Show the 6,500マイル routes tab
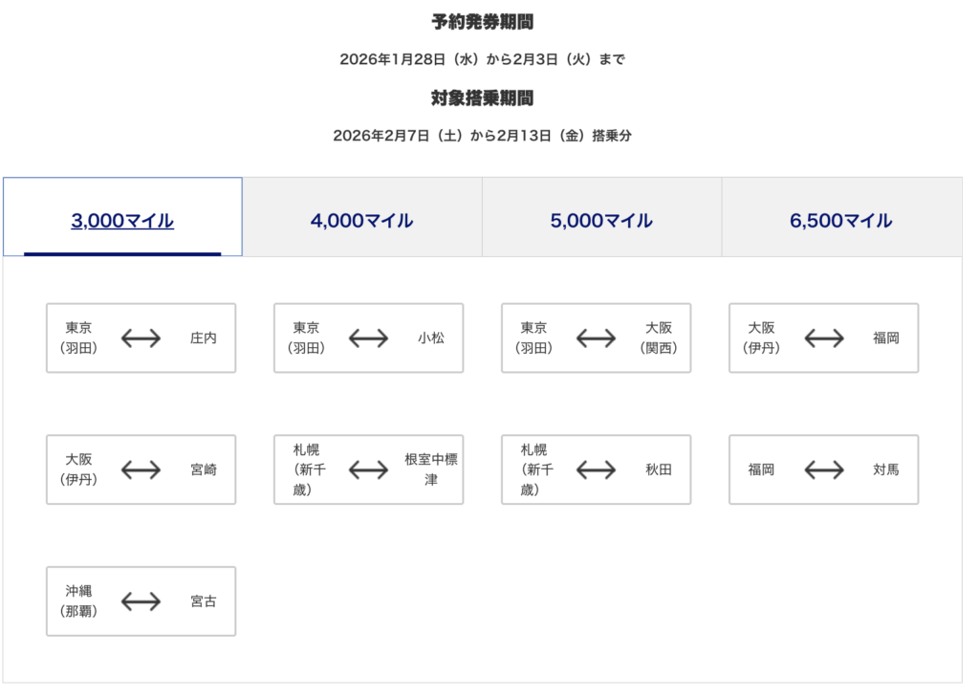 (841, 221)
